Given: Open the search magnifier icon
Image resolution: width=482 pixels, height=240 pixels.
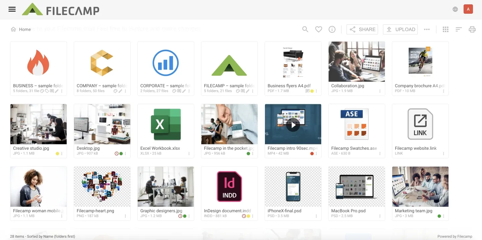Looking at the screenshot, I should (305, 29).
